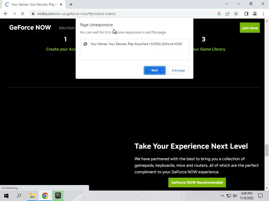Show hidden tray icons chevron
269x201 pixels.
coord(222,196)
